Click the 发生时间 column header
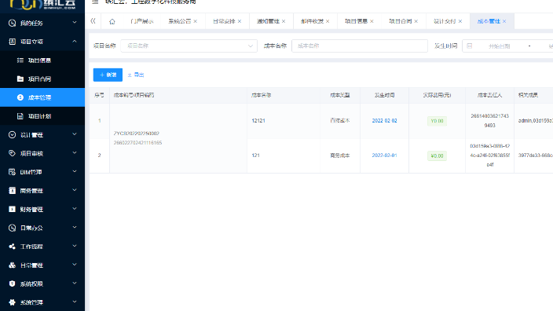This screenshot has height=311, width=553. 384,95
